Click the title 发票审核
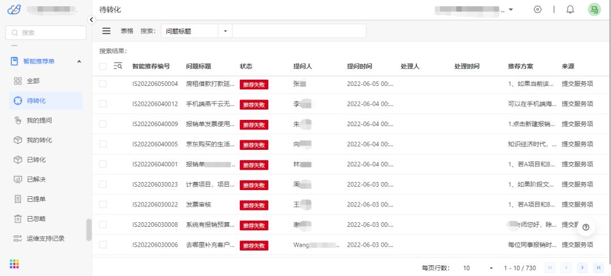 point(199,204)
